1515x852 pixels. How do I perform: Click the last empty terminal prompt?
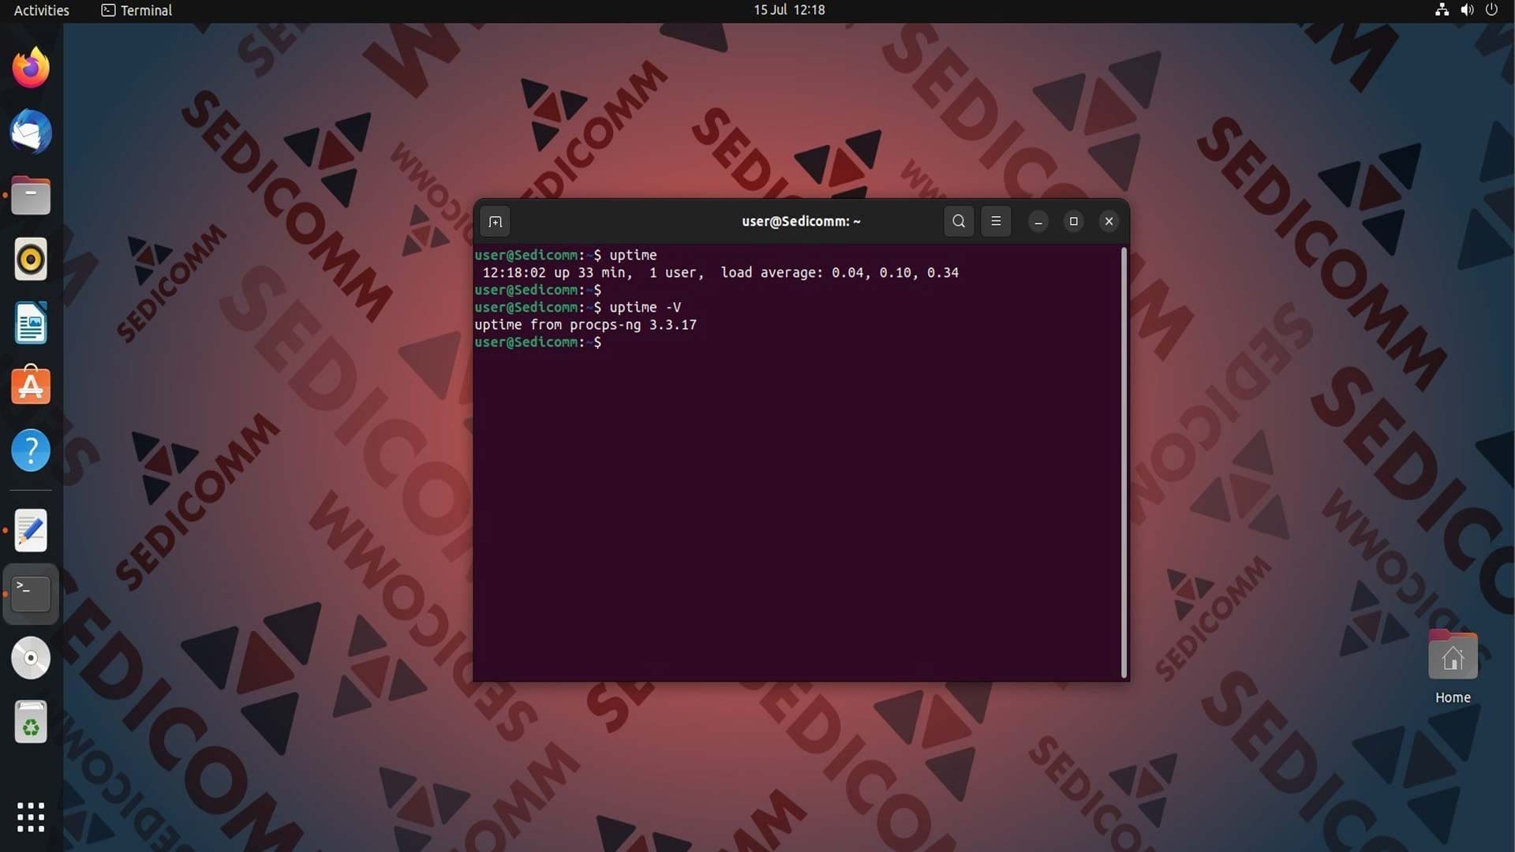538,342
